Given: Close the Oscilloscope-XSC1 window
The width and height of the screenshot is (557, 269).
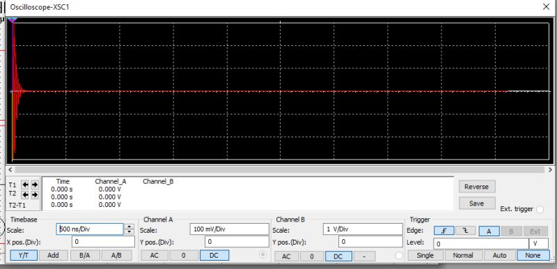Looking at the screenshot, I should pyautogui.click(x=547, y=7).
